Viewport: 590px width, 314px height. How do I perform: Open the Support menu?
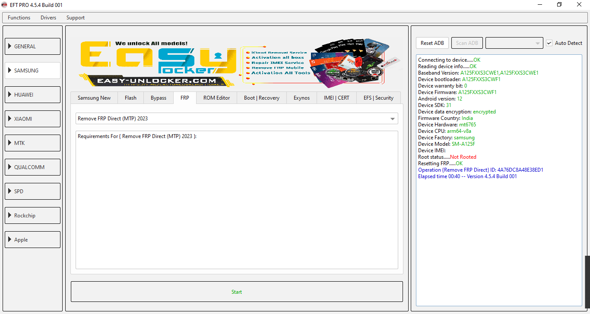(76, 18)
